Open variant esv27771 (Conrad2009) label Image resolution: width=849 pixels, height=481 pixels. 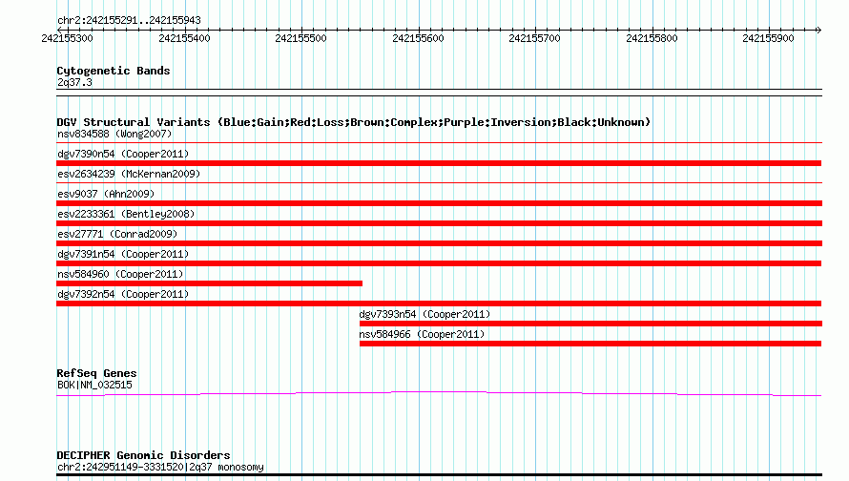click(x=117, y=234)
